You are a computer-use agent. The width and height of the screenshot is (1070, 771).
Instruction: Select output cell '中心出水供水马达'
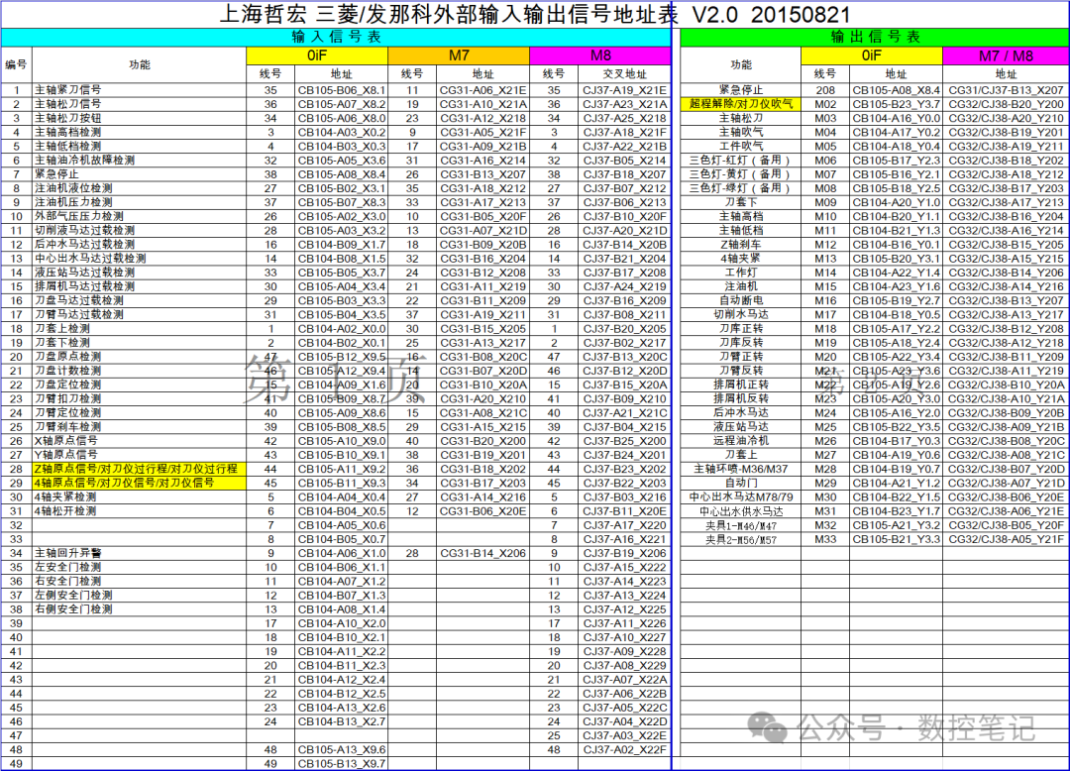(x=741, y=511)
